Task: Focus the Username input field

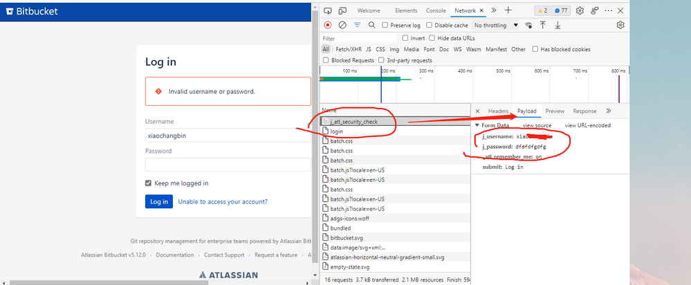Action: [x=228, y=136]
